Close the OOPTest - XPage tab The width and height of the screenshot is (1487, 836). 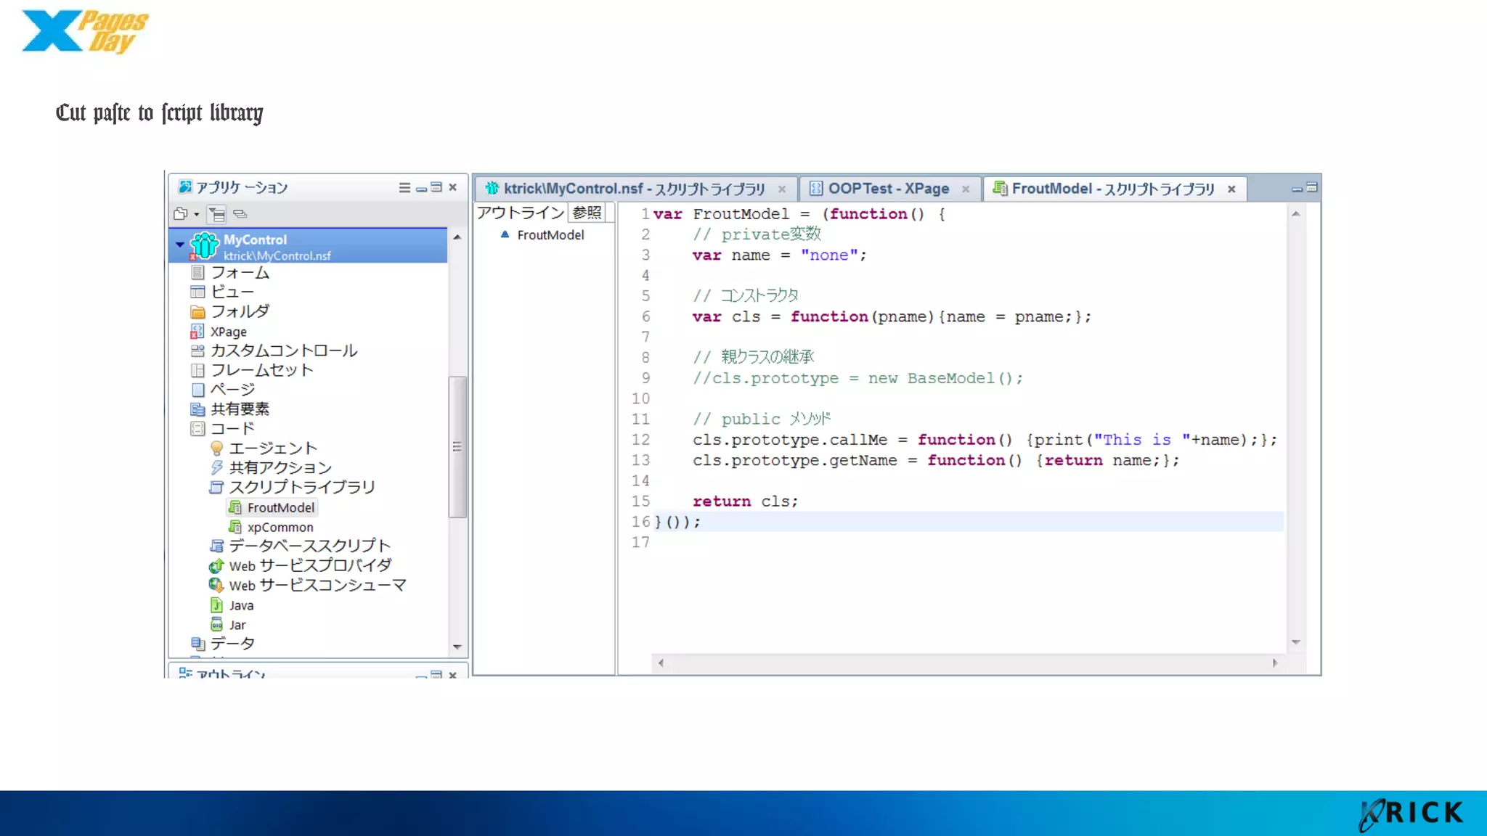[x=966, y=189]
